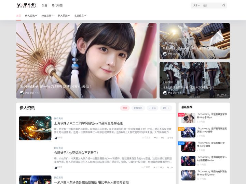Open thumbnail of 一米八的大梨子 article
The width and height of the screenshot is (246, 184).
point(35,180)
